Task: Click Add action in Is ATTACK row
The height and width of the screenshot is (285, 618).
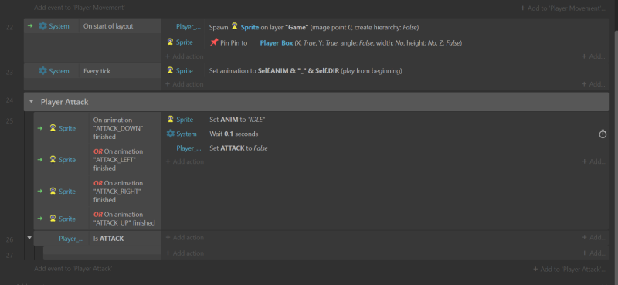Action: (x=184, y=238)
